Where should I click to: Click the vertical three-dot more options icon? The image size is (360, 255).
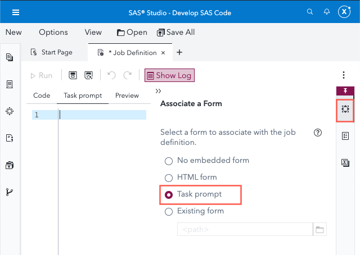click(343, 75)
